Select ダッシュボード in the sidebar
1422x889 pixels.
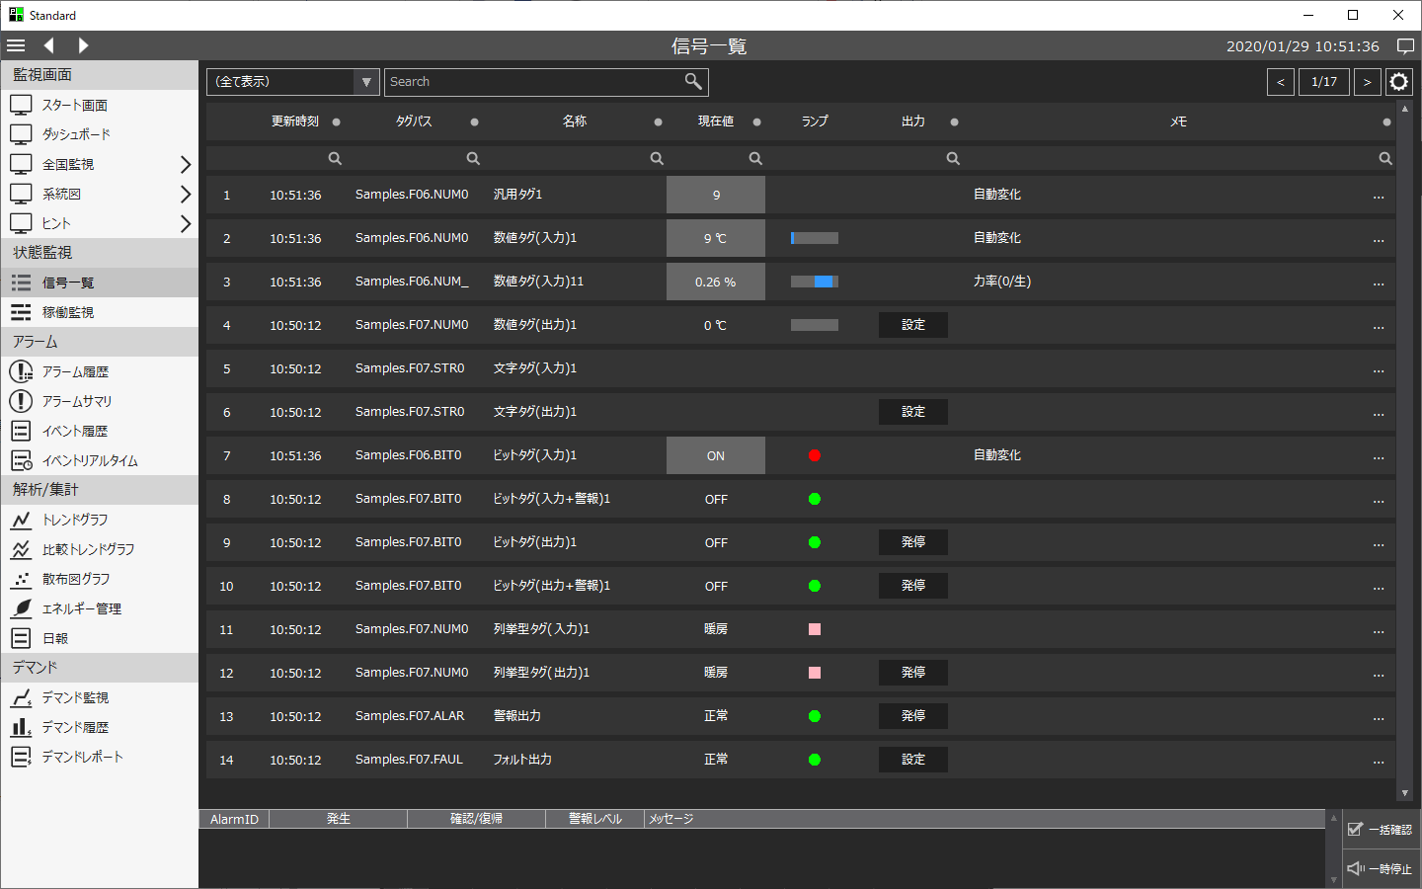pos(76,134)
